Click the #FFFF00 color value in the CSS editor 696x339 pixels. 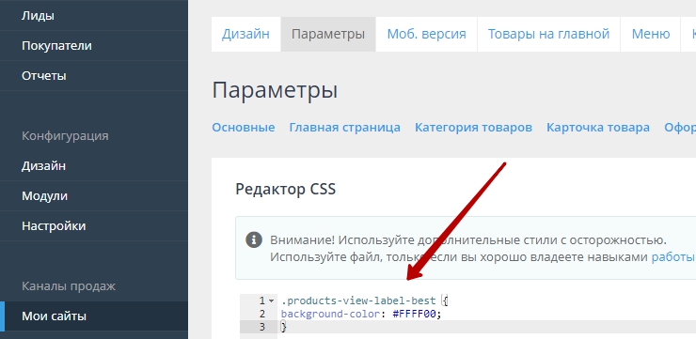coord(414,315)
